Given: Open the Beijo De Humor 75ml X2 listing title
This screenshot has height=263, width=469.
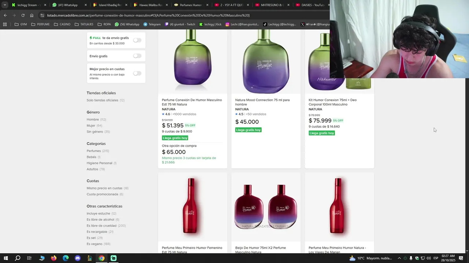Looking at the screenshot, I should click(x=261, y=250).
